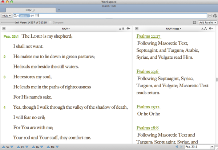The width and height of the screenshot is (218, 150).
Task: Click verse number 2
Action: point(4,57)
